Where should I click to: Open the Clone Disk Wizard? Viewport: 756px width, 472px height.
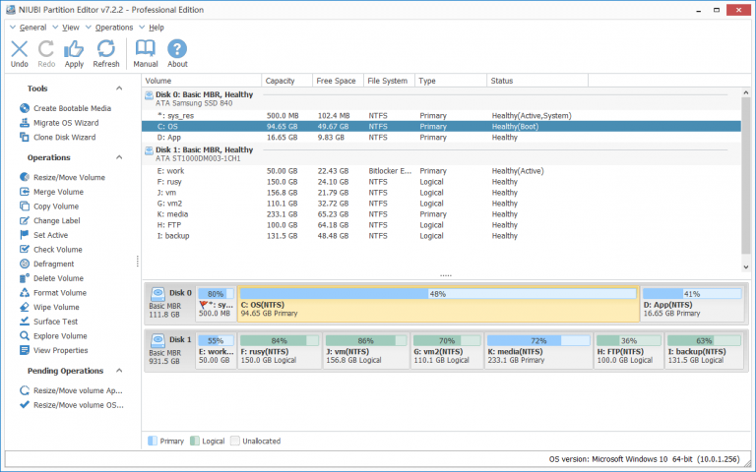click(58, 138)
